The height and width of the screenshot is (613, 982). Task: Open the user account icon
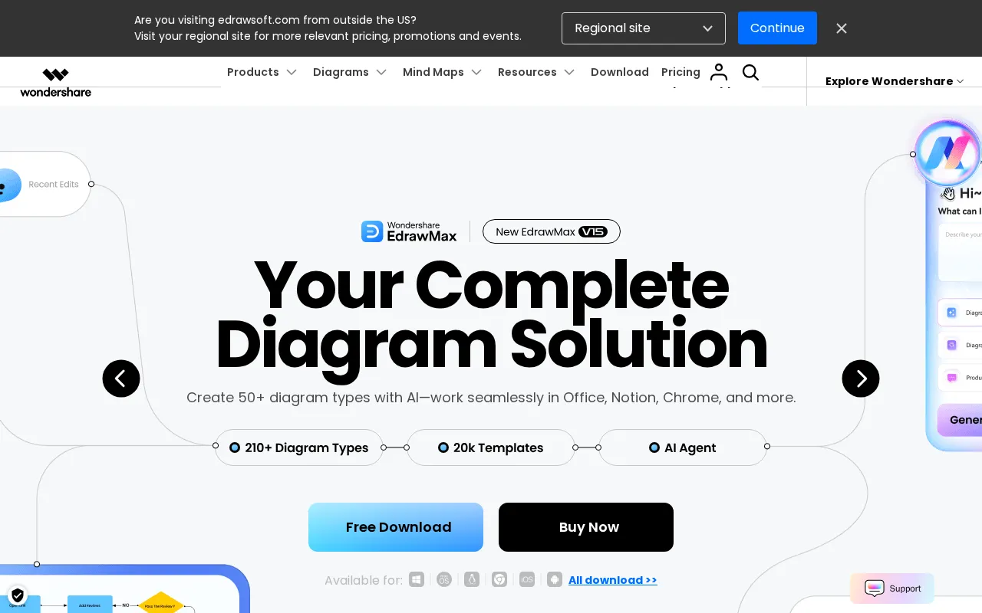(x=719, y=72)
